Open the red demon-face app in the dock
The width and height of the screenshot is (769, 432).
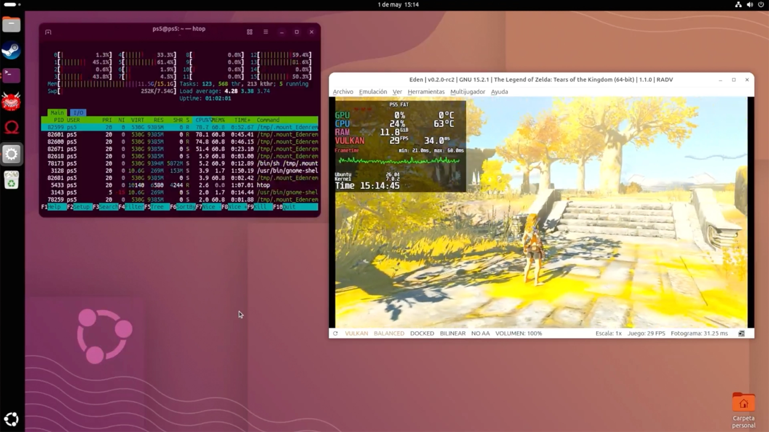tap(11, 102)
